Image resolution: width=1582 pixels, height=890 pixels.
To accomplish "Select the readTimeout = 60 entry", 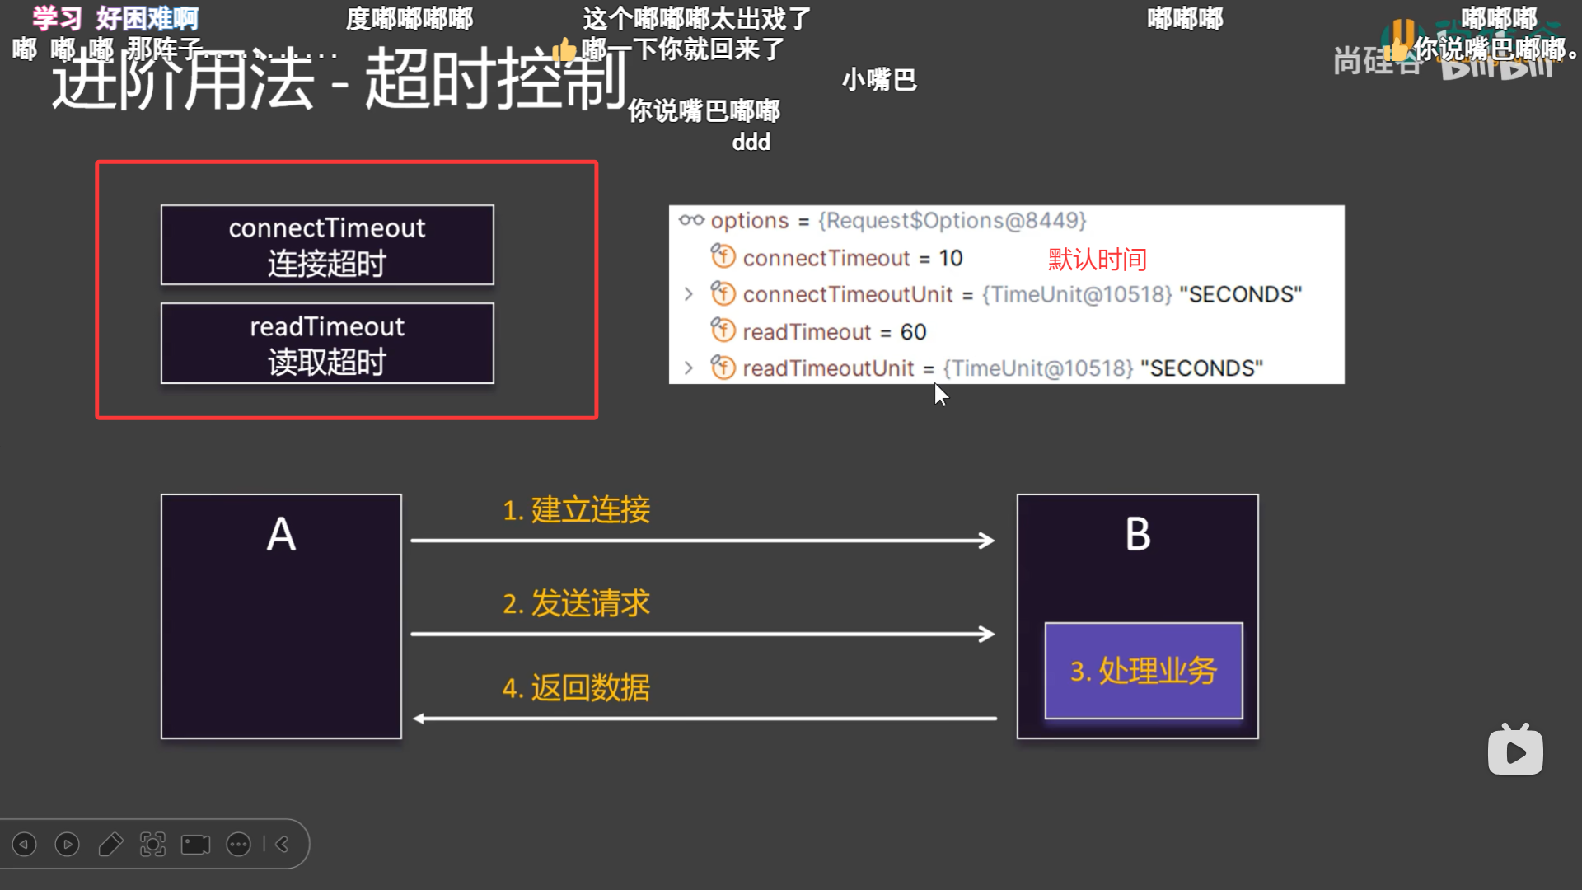I will [832, 331].
